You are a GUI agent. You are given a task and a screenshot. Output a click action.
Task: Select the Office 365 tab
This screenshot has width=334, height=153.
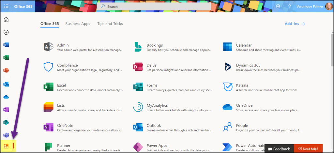pos(50,24)
